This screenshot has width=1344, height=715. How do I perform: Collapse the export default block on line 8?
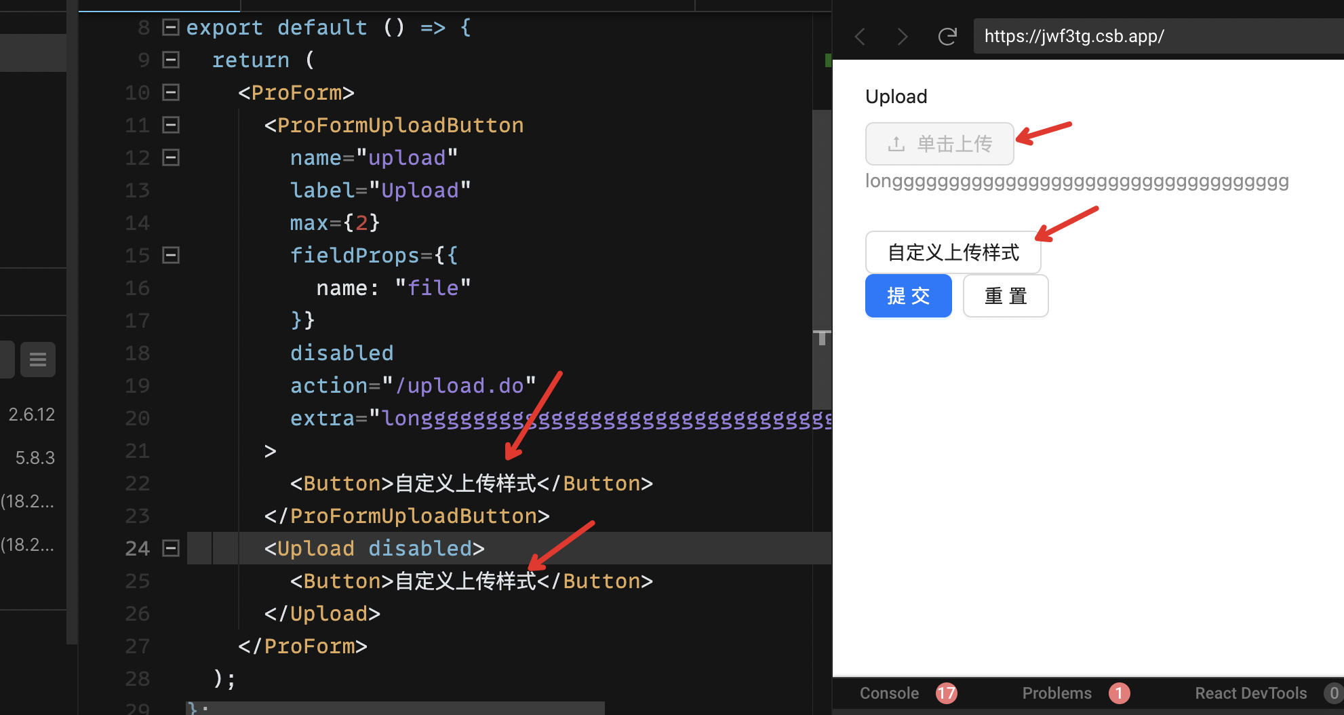point(170,27)
